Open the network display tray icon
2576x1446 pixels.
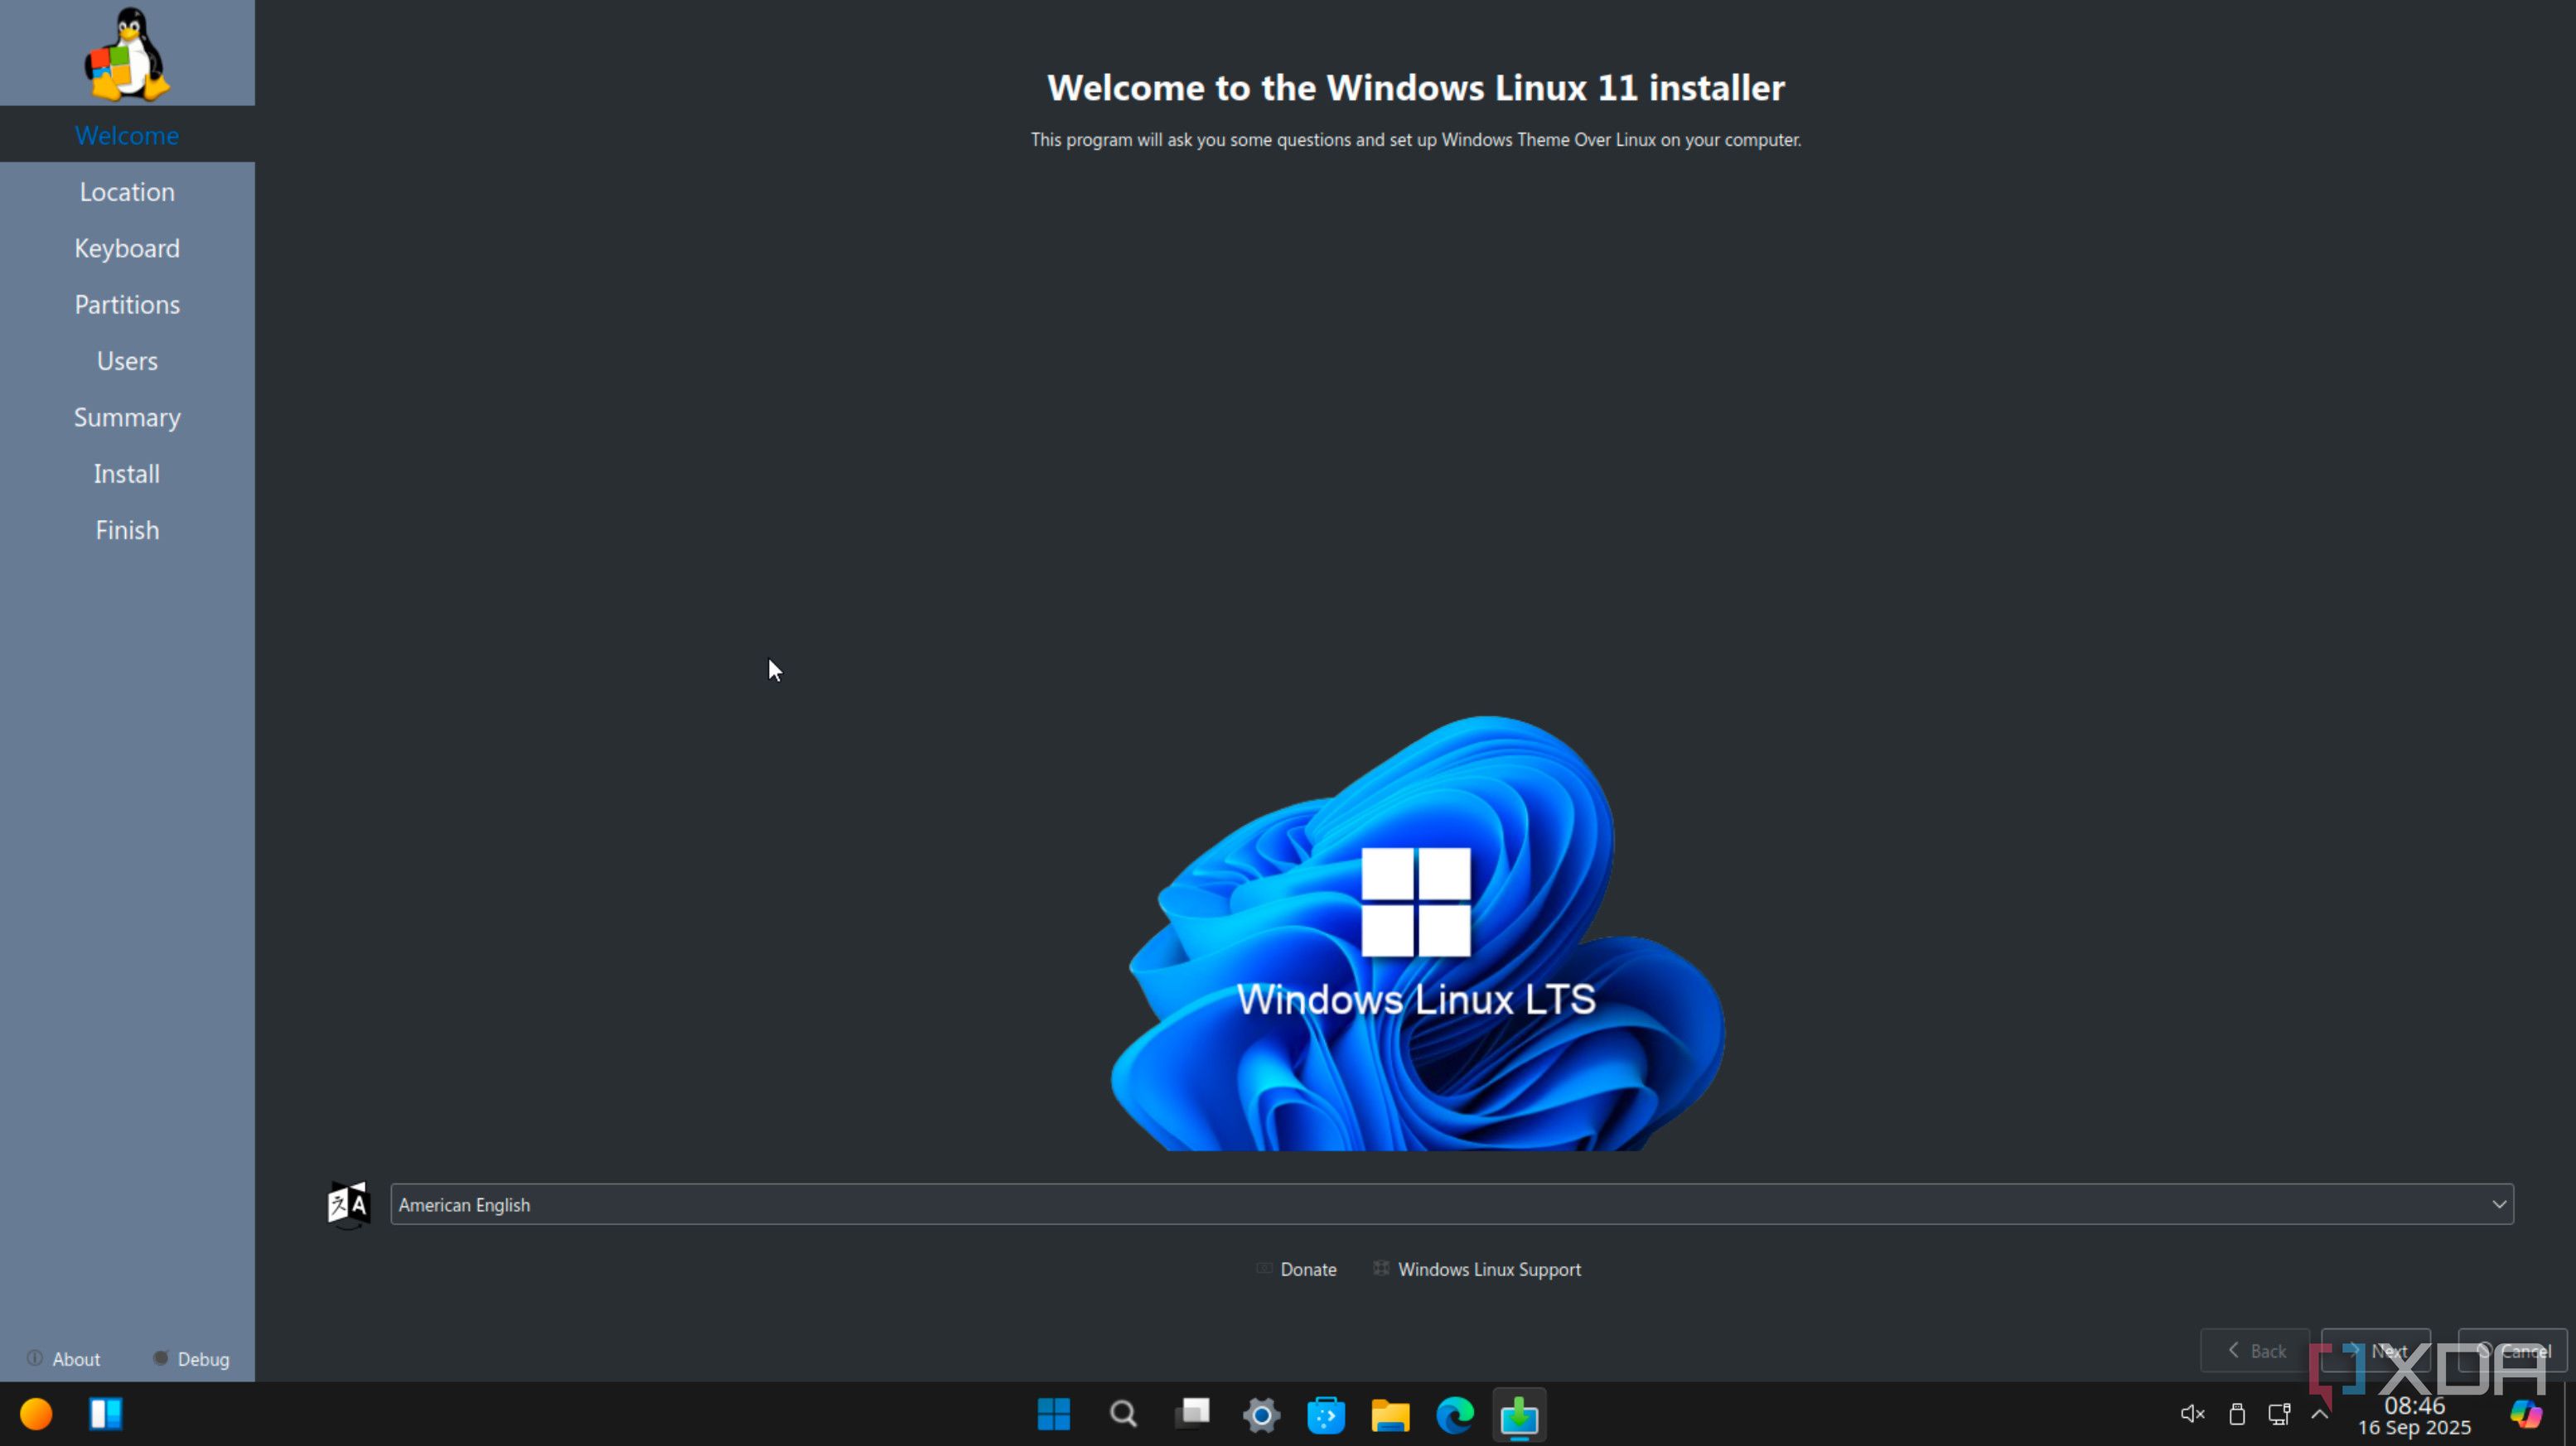click(x=2279, y=1414)
